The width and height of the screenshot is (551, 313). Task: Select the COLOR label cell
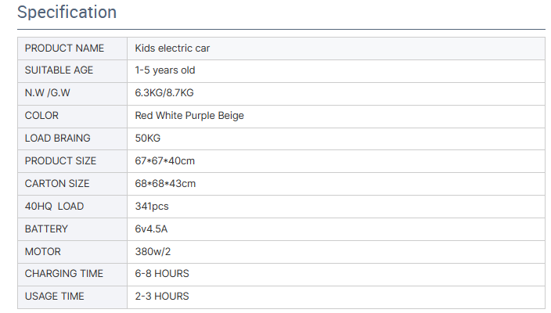pyautogui.click(x=72, y=117)
